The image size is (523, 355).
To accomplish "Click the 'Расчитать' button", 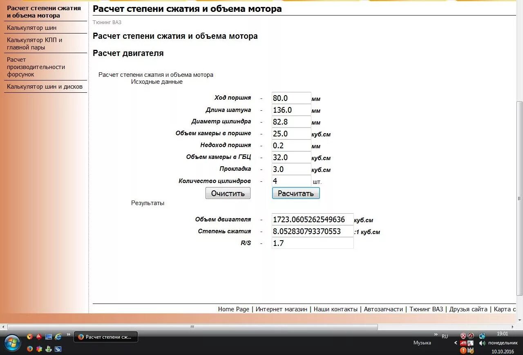I will (x=296, y=193).
